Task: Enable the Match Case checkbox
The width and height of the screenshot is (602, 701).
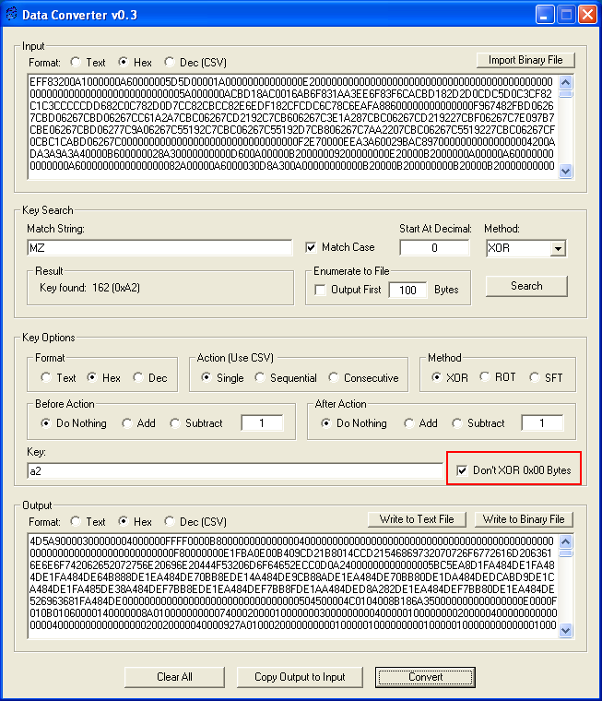Action: 311,247
